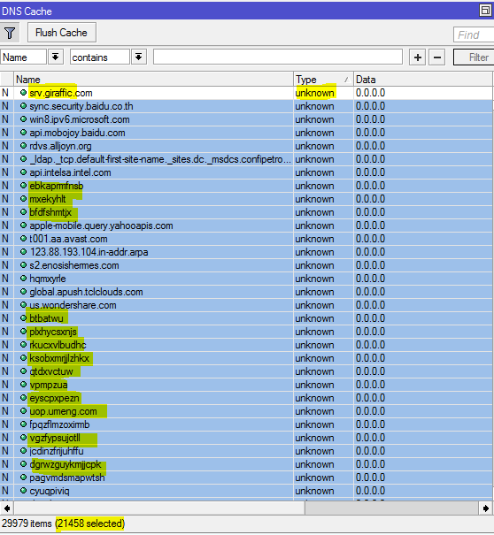Viewport: 494px width, 535px height.
Task: Sort by the Type column header
Action: [323, 80]
